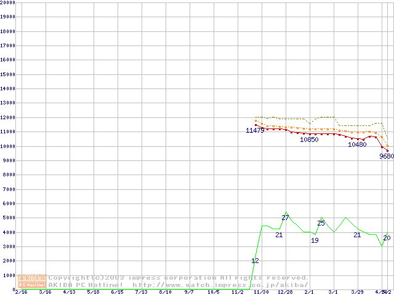Image resolution: width=394 pixels, height=295 pixels.
Task: Click the 20000 value on y-axis
Action: click(7, 2)
